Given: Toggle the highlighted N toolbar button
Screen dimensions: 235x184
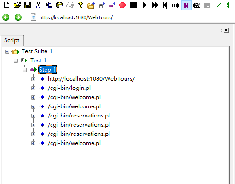Looking at the screenshot, I should point(186,6).
